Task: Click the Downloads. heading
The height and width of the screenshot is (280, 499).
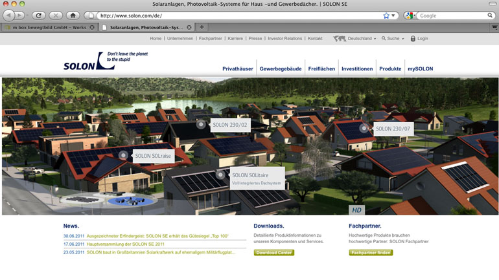Action: coord(269,226)
